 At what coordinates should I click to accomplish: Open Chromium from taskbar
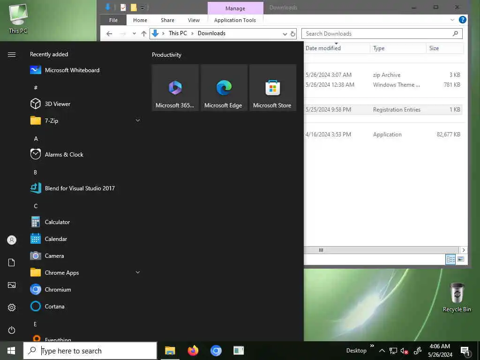point(216,351)
